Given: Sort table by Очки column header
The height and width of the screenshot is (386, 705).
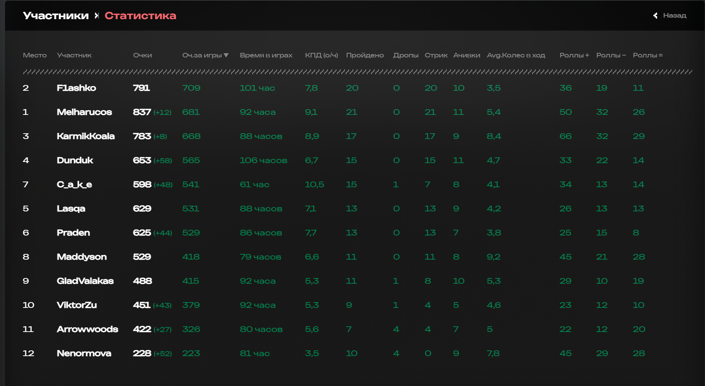Looking at the screenshot, I should (142, 55).
